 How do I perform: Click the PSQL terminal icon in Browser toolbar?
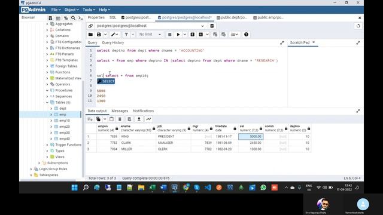(x=81, y=18)
